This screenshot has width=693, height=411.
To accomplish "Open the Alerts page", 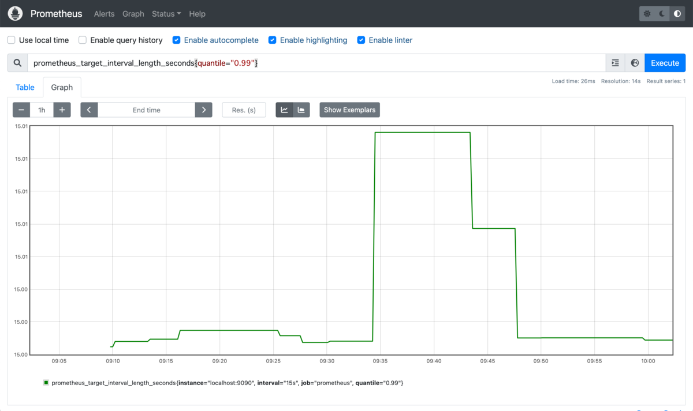I will pyautogui.click(x=105, y=14).
